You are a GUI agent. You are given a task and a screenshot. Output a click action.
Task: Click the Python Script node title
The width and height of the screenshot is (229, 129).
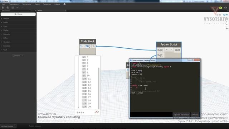coord(169,44)
